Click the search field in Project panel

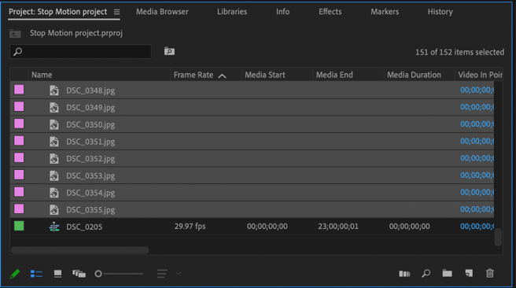pyautogui.click(x=80, y=52)
